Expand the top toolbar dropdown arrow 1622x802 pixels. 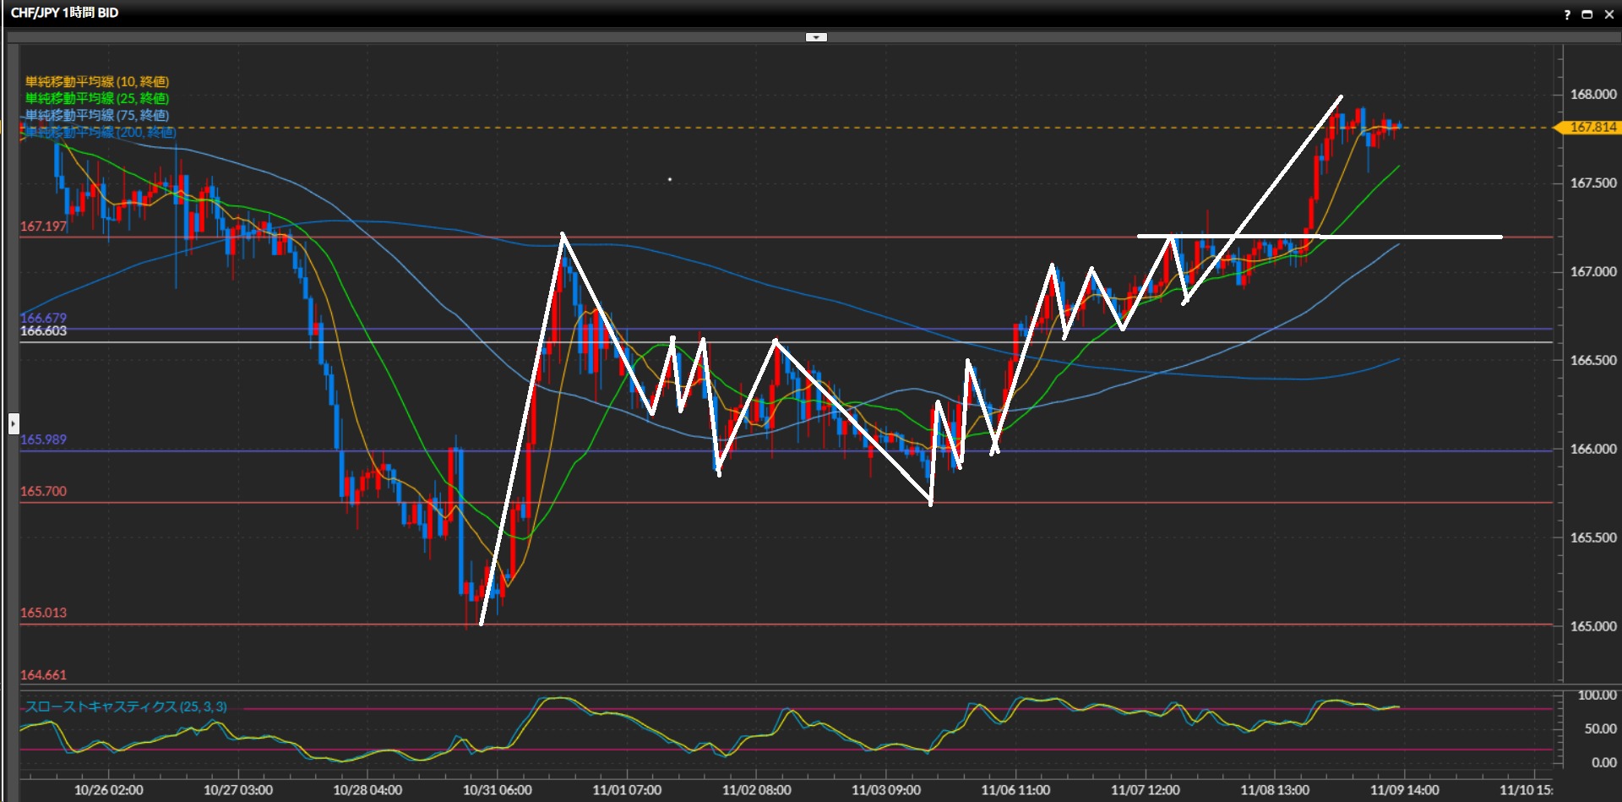tap(816, 37)
